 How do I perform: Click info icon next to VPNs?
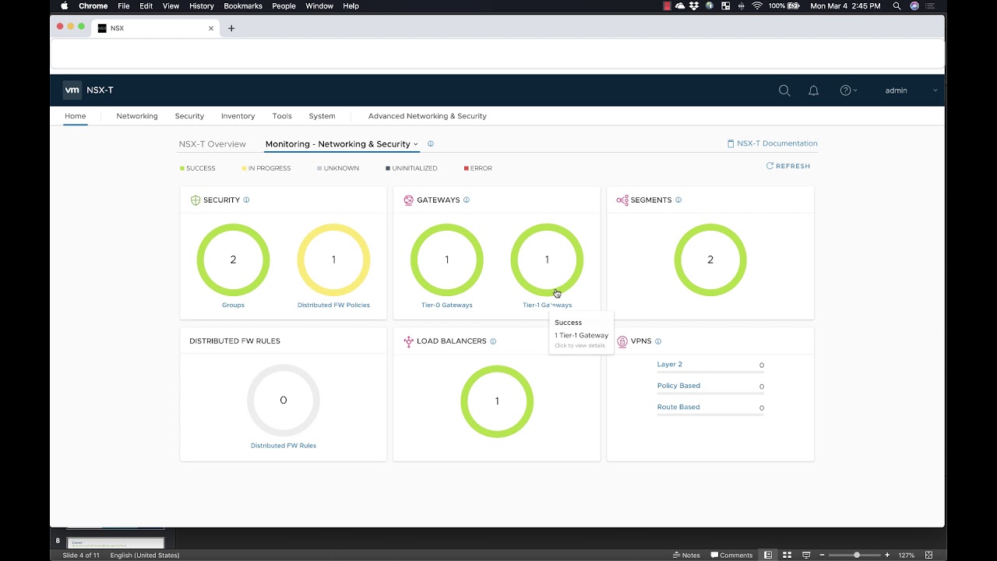[658, 341]
